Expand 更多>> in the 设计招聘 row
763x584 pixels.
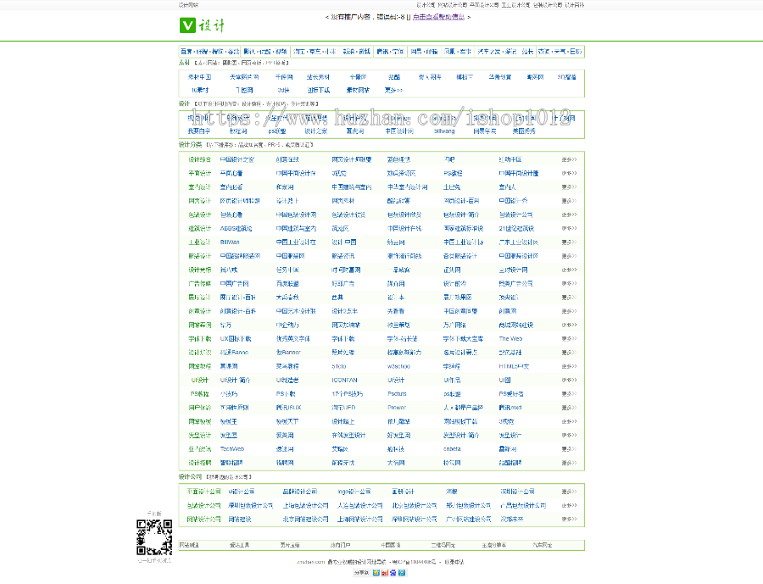coord(569,463)
